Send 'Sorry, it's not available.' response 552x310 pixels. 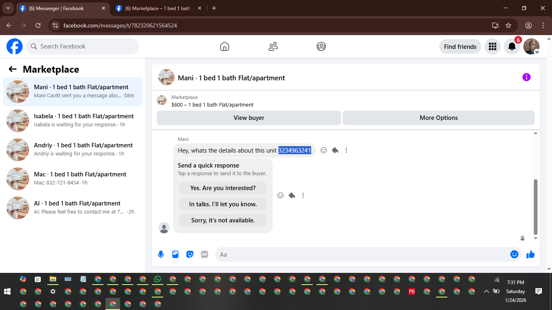click(x=223, y=220)
